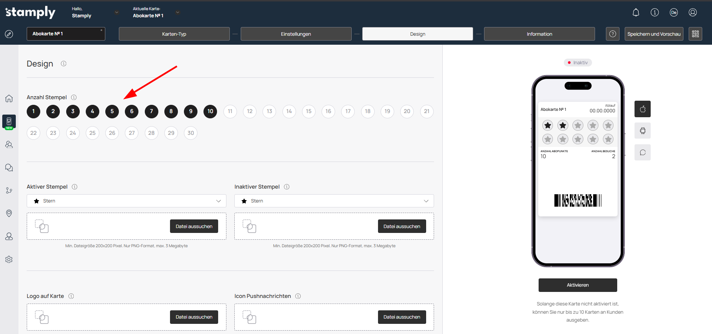The width and height of the screenshot is (712, 334).
Task: Select stamp count 5
Action: pos(112,111)
